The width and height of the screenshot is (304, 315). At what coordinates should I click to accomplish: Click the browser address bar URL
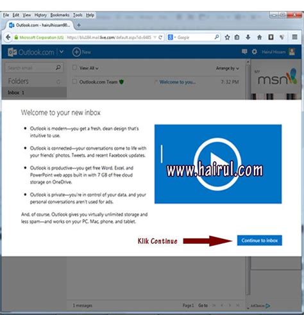tap(109, 37)
